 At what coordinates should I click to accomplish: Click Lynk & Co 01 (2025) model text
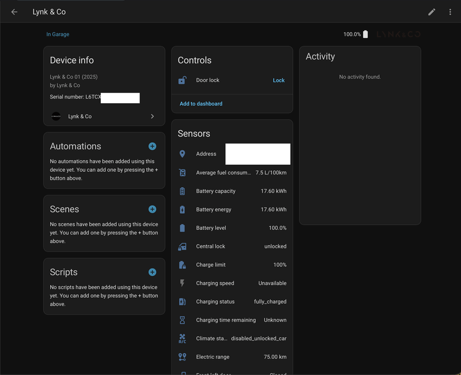pos(74,77)
